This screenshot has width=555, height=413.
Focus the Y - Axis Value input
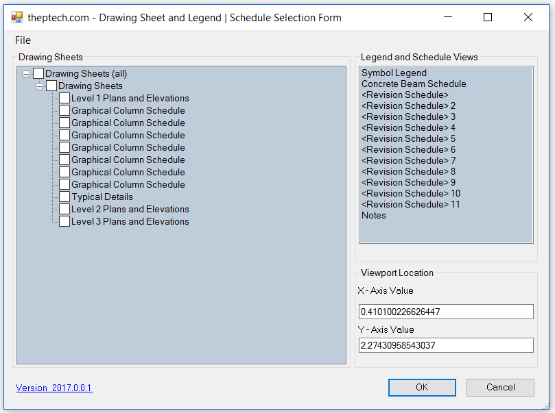pyautogui.click(x=446, y=345)
